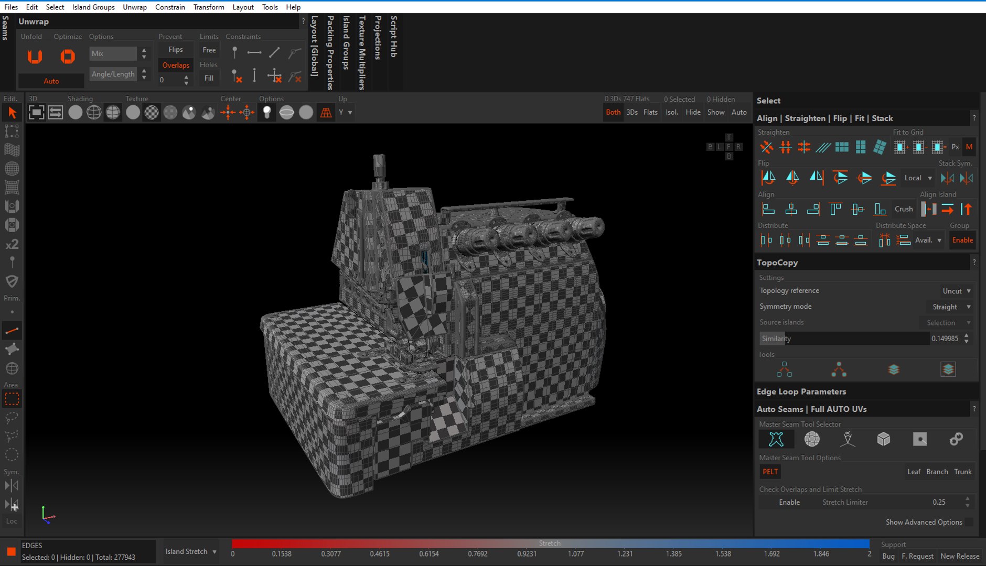The height and width of the screenshot is (566, 986).
Task: Click the Unfold U icon
Action: pyautogui.click(x=35, y=57)
